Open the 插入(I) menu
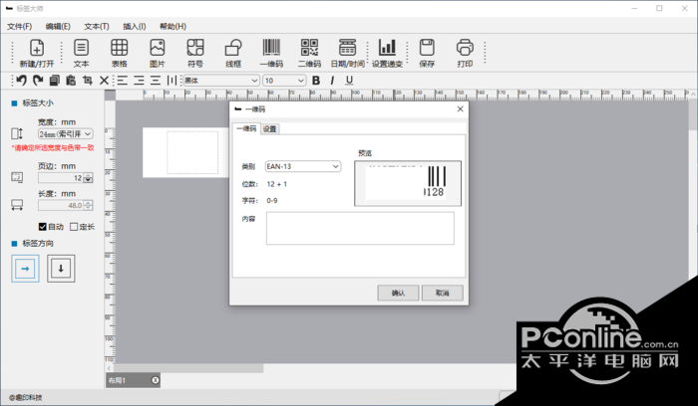Image resolution: width=698 pixels, height=406 pixels. pos(135,26)
